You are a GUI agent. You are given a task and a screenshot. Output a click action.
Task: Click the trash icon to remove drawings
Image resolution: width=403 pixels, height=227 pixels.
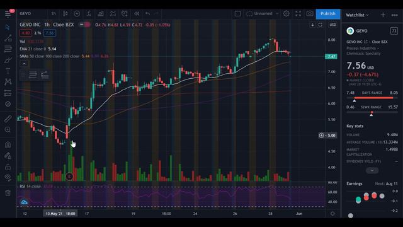(x=8, y=193)
